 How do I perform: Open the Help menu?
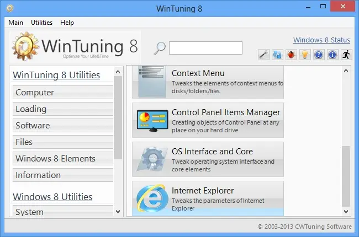click(67, 23)
